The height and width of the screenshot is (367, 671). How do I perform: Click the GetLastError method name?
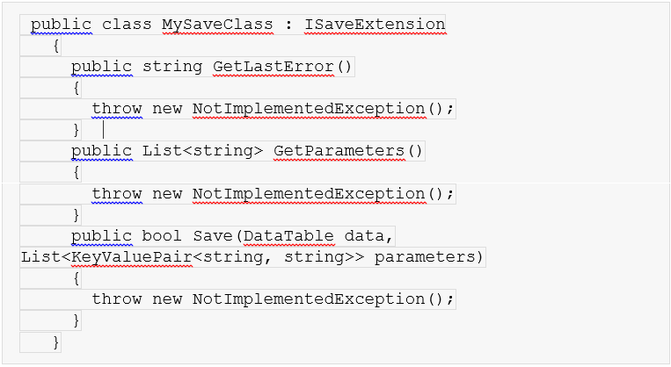[274, 67]
